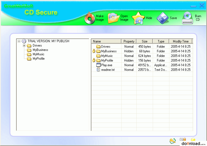Click the Hidden property cell of MyBusiness
This screenshot has width=207, height=146.
click(x=129, y=51)
